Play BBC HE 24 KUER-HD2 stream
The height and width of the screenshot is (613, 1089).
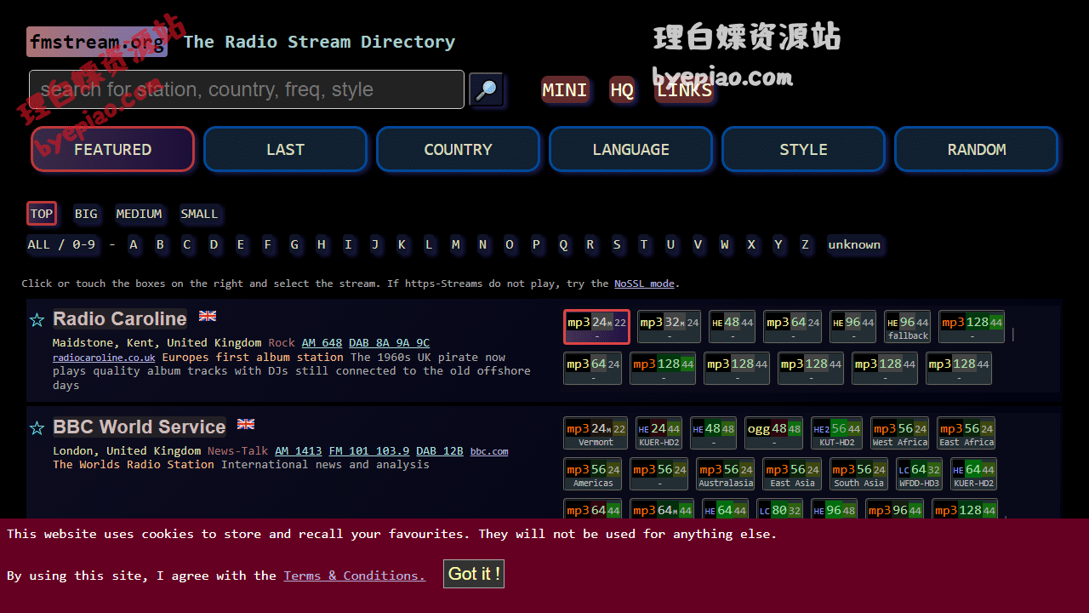659,433
